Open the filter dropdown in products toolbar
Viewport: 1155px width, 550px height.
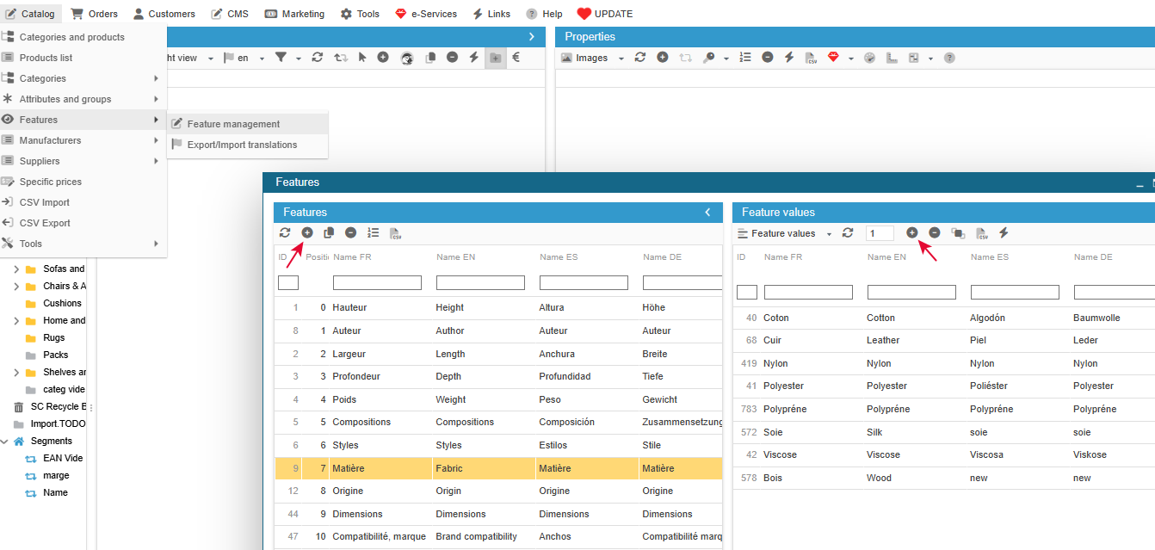(x=287, y=58)
